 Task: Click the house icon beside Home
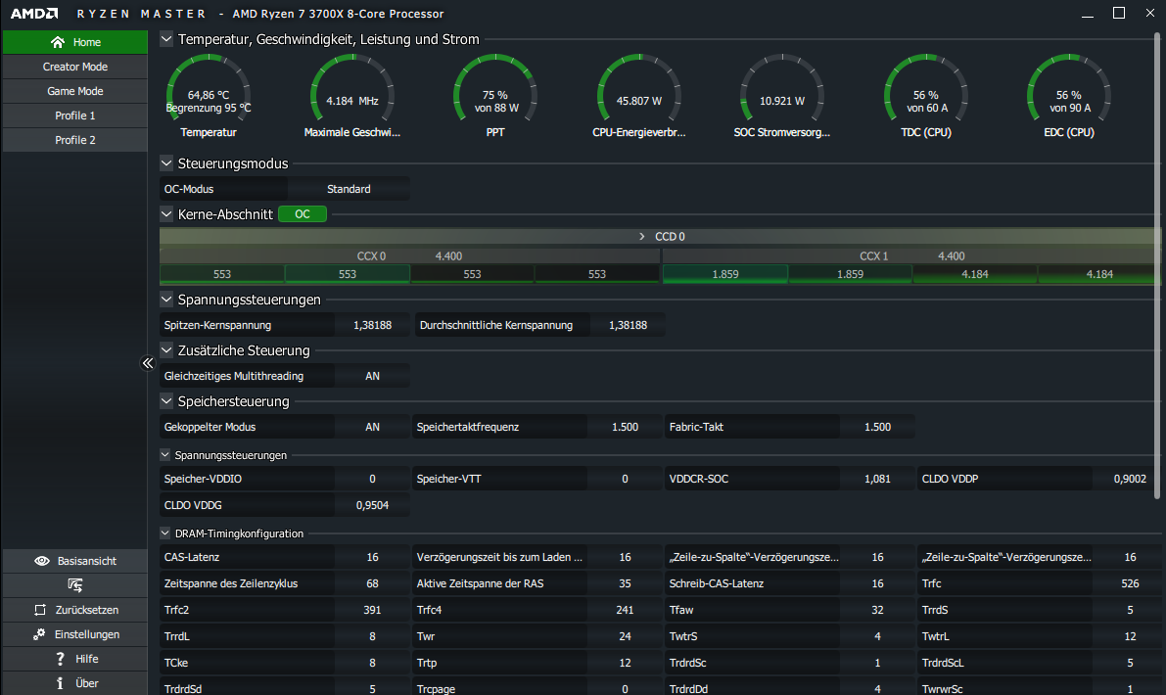pos(57,42)
